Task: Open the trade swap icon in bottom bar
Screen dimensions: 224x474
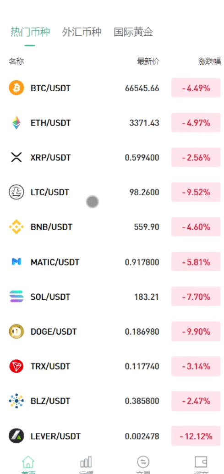Action: [143, 462]
